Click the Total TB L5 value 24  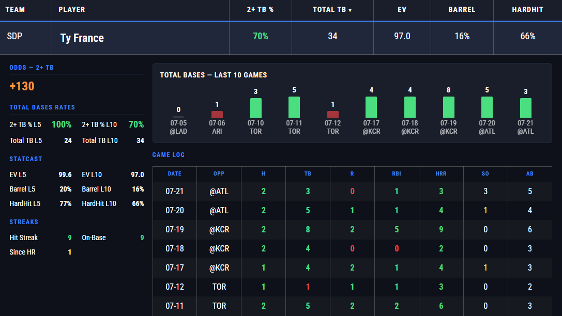(68, 140)
